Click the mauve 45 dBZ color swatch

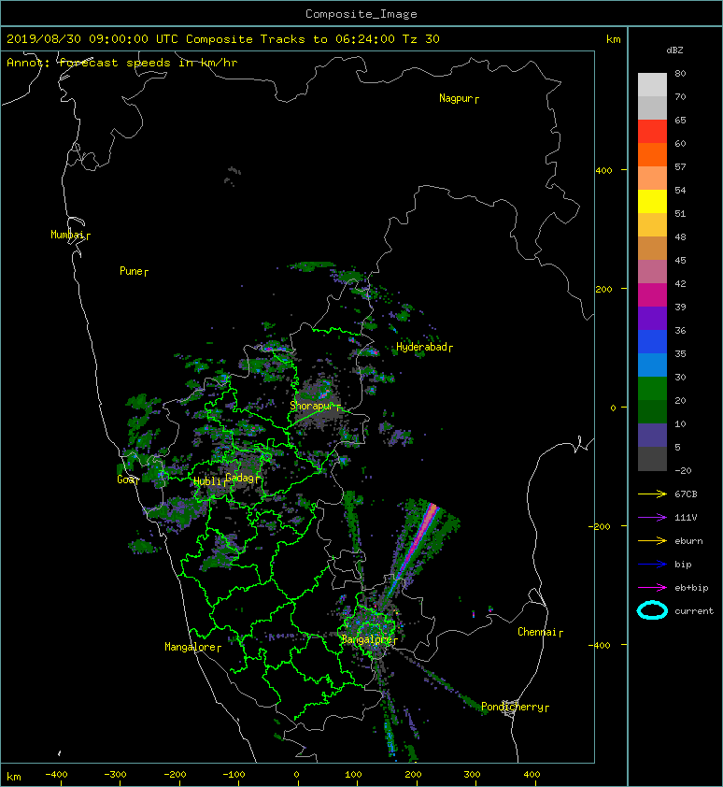tap(652, 272)
